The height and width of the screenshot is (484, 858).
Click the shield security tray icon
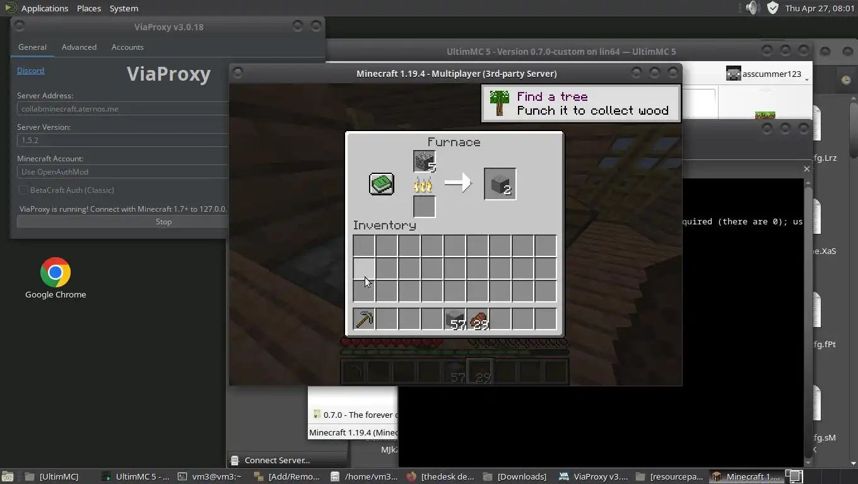pos(773,8)
